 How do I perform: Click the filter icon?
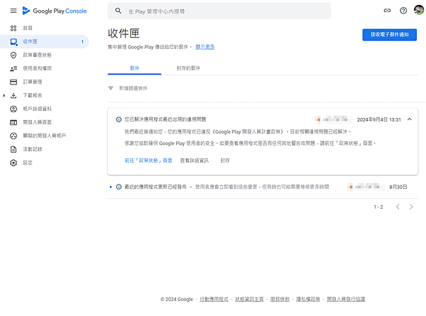[111, 88]
